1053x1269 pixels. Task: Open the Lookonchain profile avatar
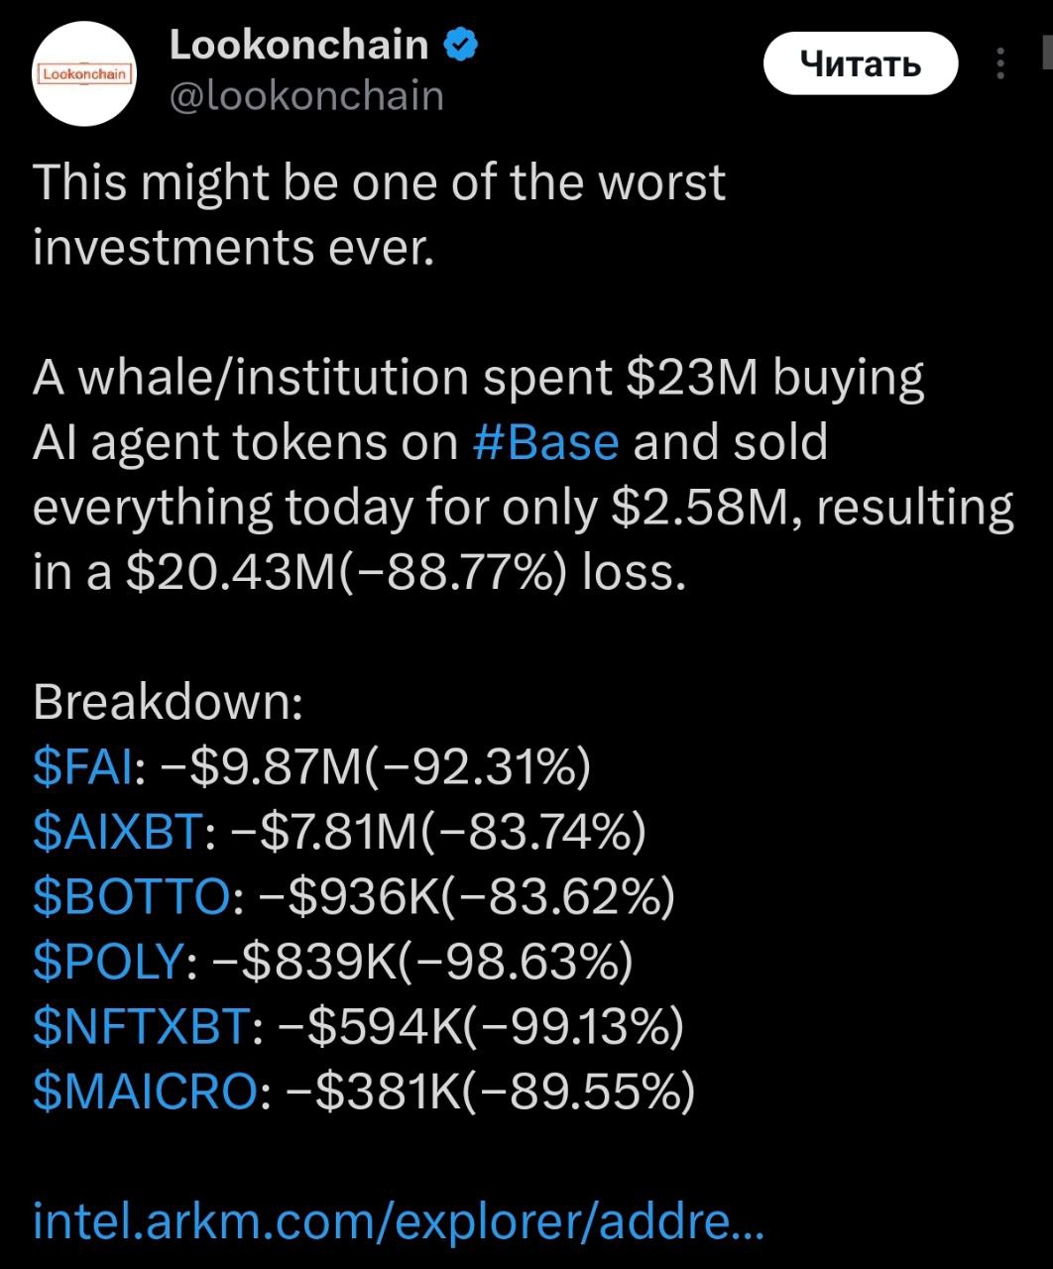pyautogui.click(x=85, y=72)
